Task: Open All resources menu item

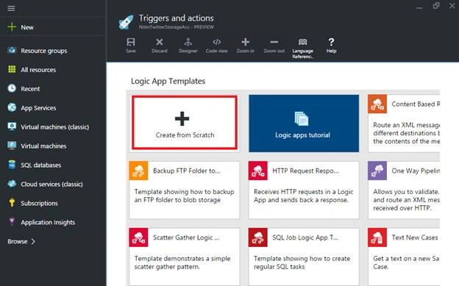Action: point(38,70)
